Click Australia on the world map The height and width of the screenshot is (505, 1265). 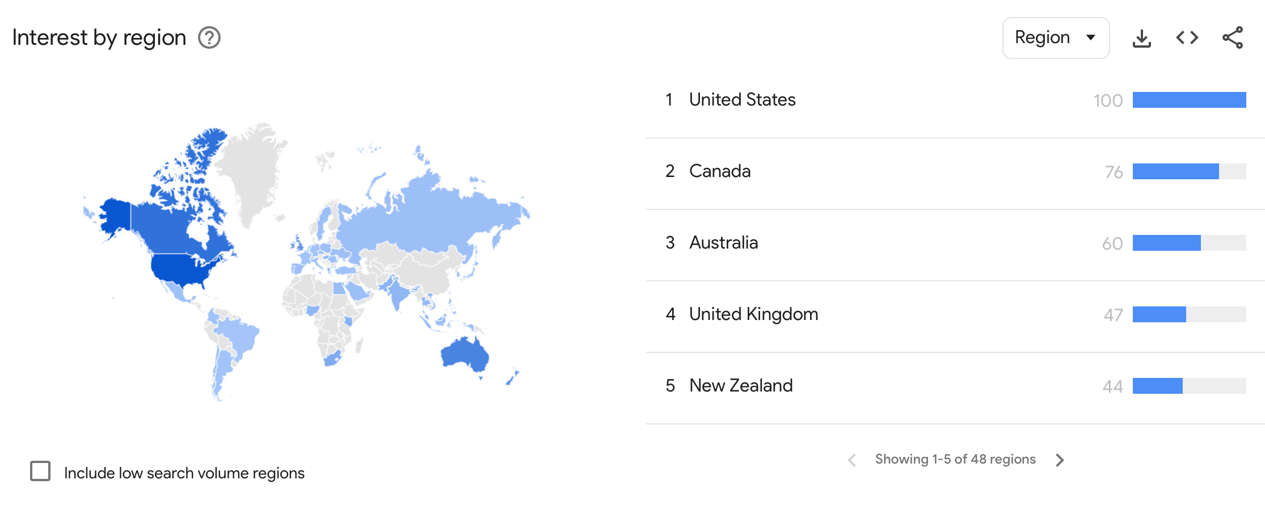(464, 355)
